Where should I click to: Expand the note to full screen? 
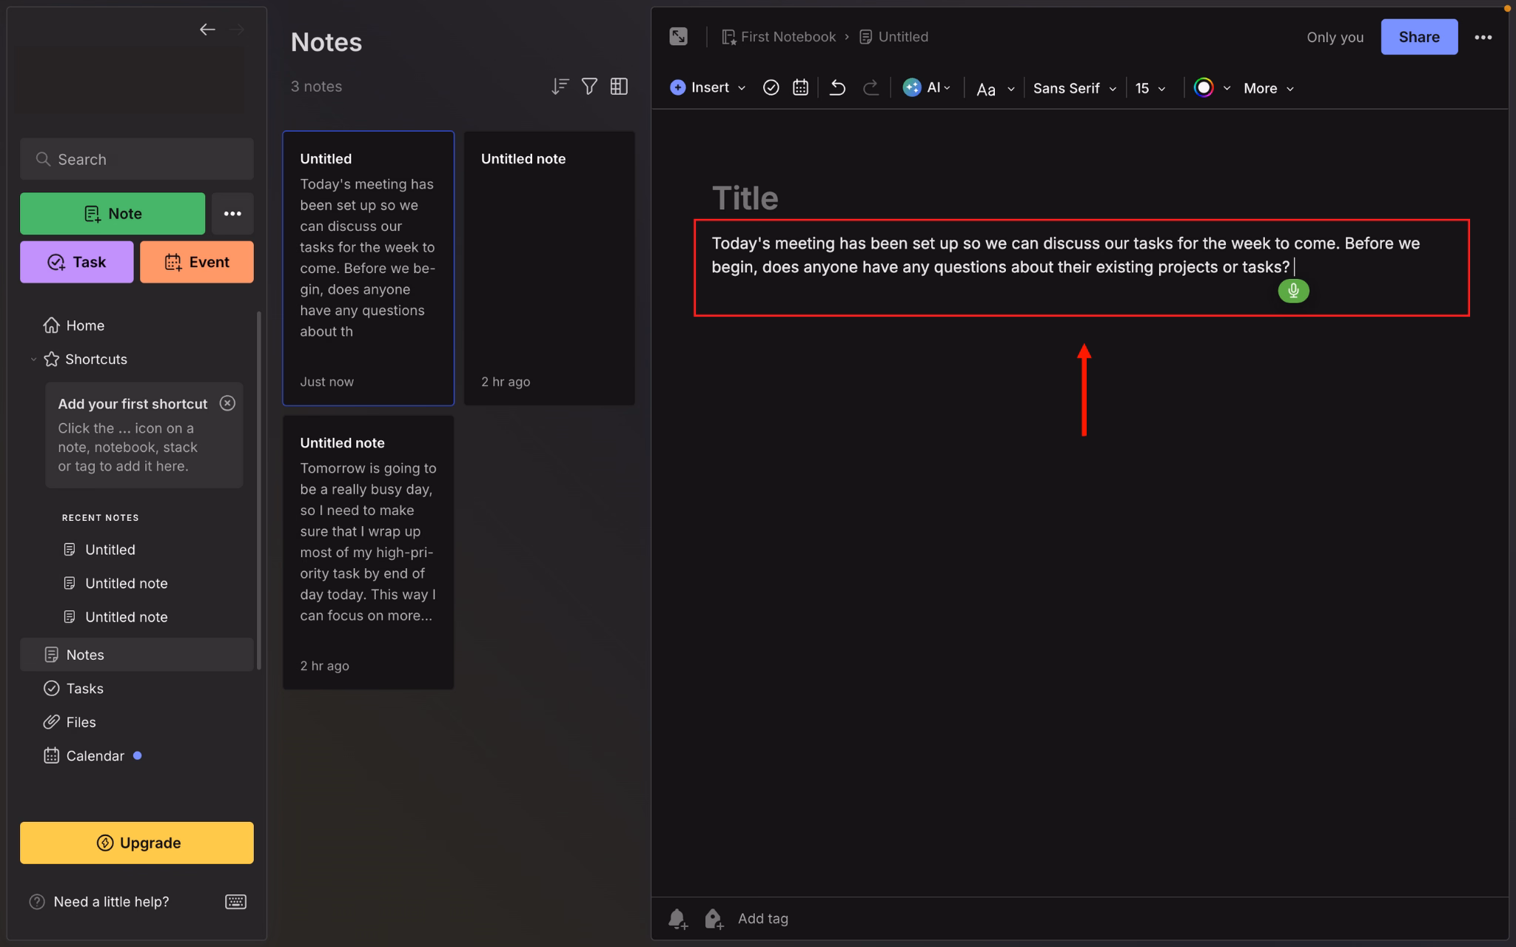(x=678, y=36)
